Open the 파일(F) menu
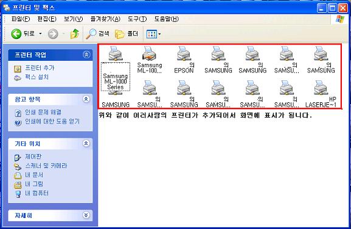This screenshot has width=351, height=229. coord(21,19)
